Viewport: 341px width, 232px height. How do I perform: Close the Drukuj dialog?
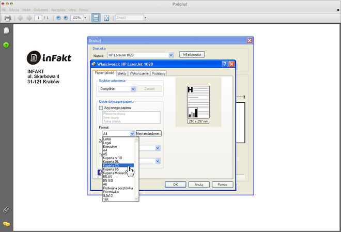point(250,40)
